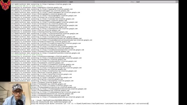This screenshot has height=105, width=187.
Task: Switch to the Documents path bash tab
Action: point(53,2)
